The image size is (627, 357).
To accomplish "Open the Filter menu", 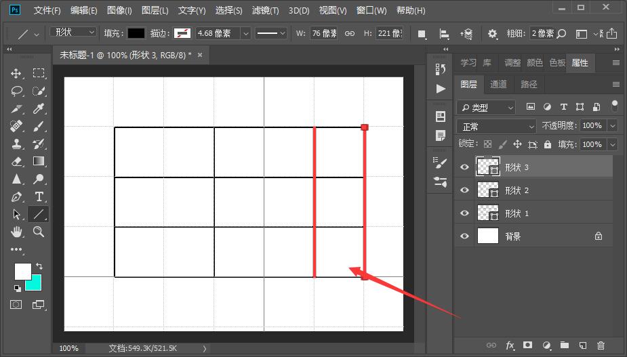I will click(265, 10).
